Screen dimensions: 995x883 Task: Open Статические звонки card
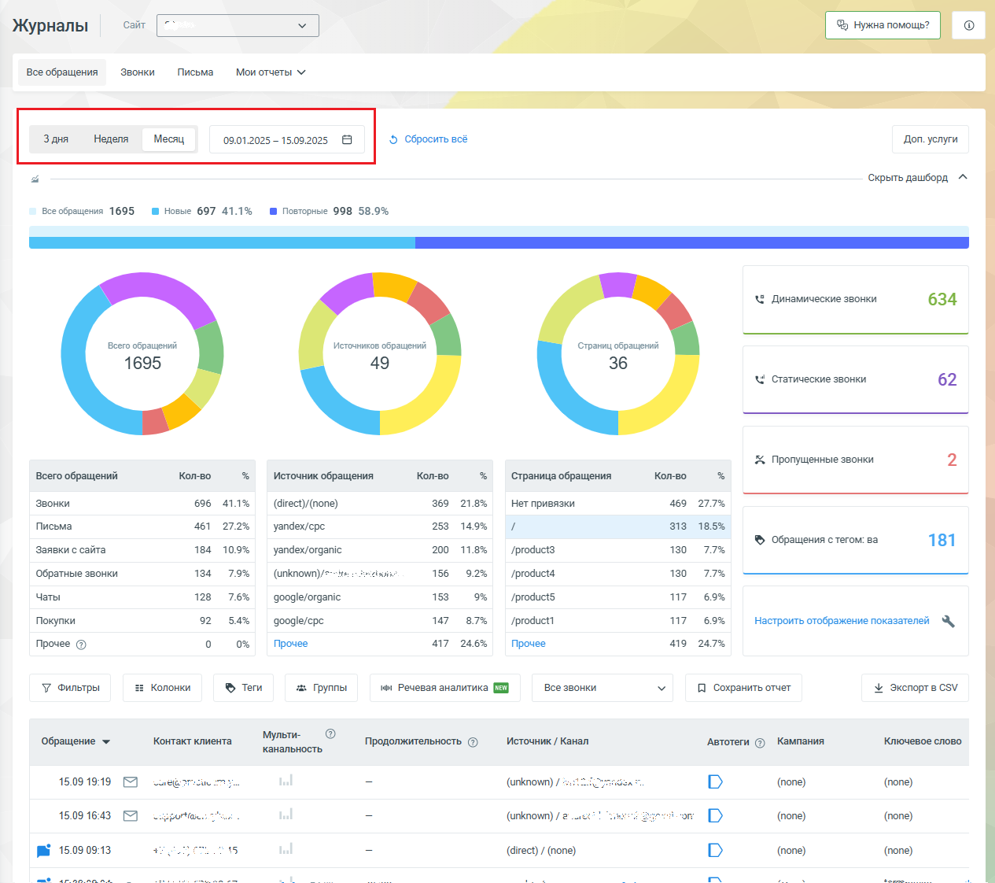point(856,380)
